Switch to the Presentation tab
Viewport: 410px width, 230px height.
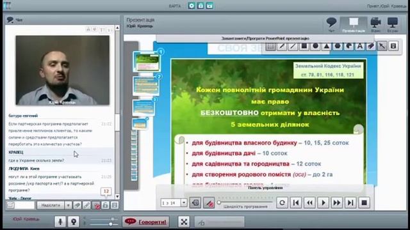tap(354, 24)
